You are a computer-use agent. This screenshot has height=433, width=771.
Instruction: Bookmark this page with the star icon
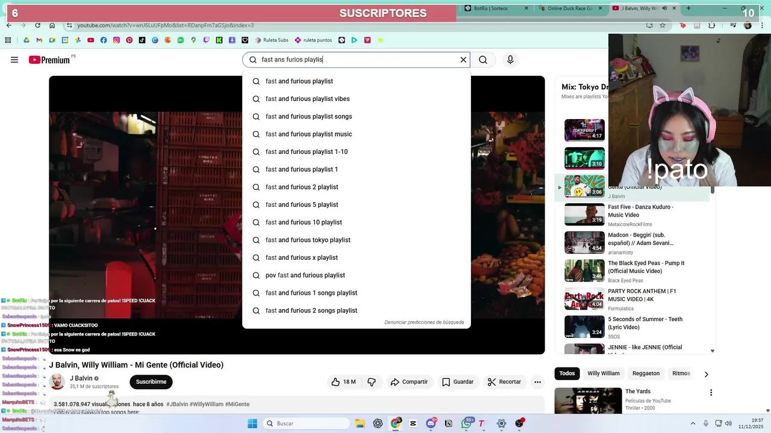click(x=663, y=25)
